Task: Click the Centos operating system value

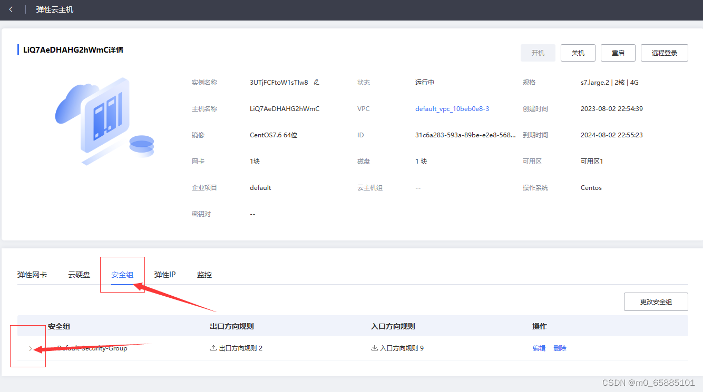Action: pos(591,188)
